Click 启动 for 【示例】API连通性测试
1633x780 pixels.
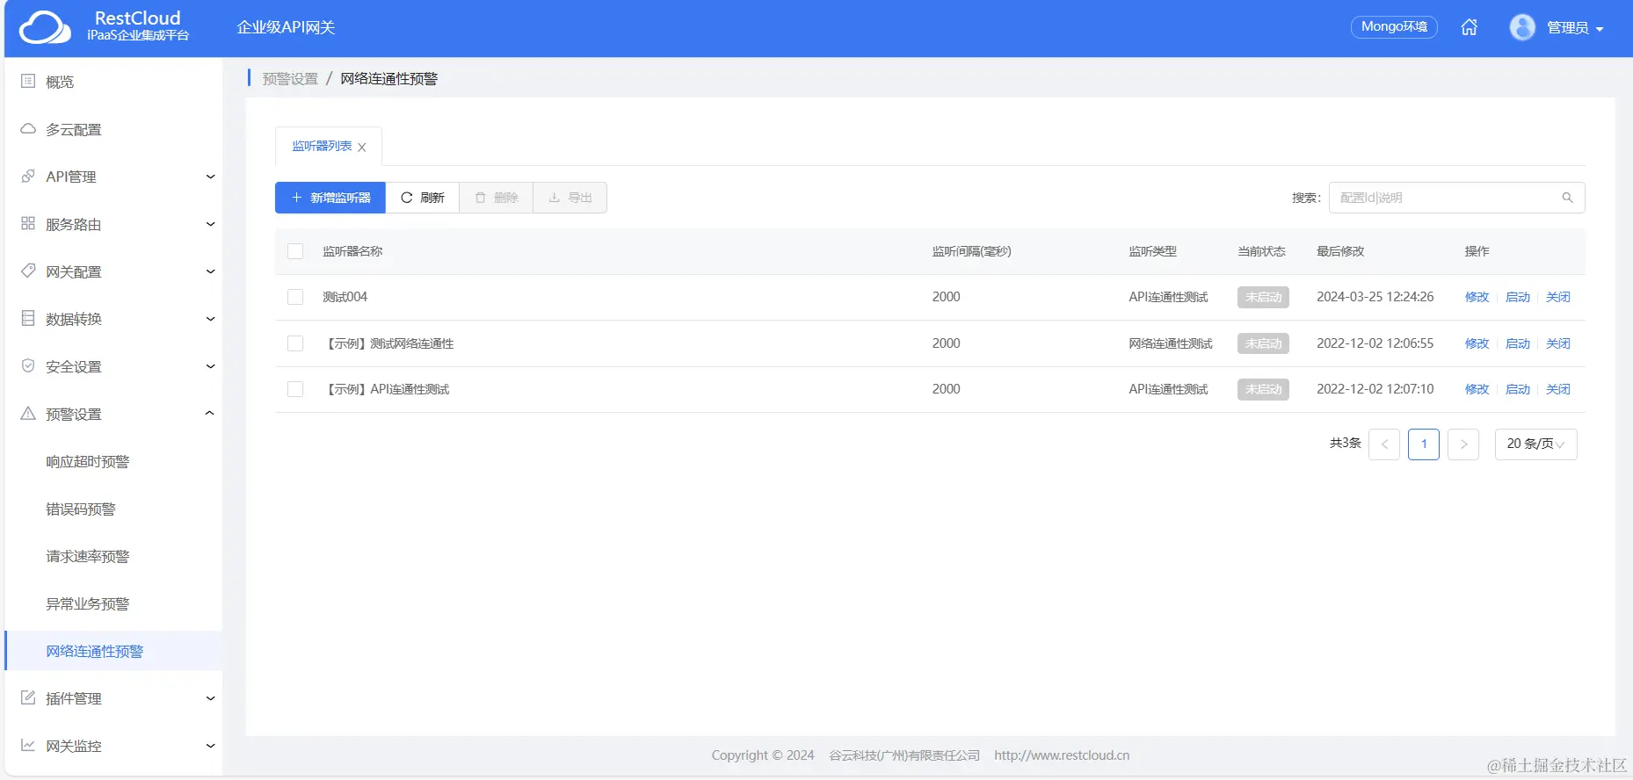[1518, 389]
